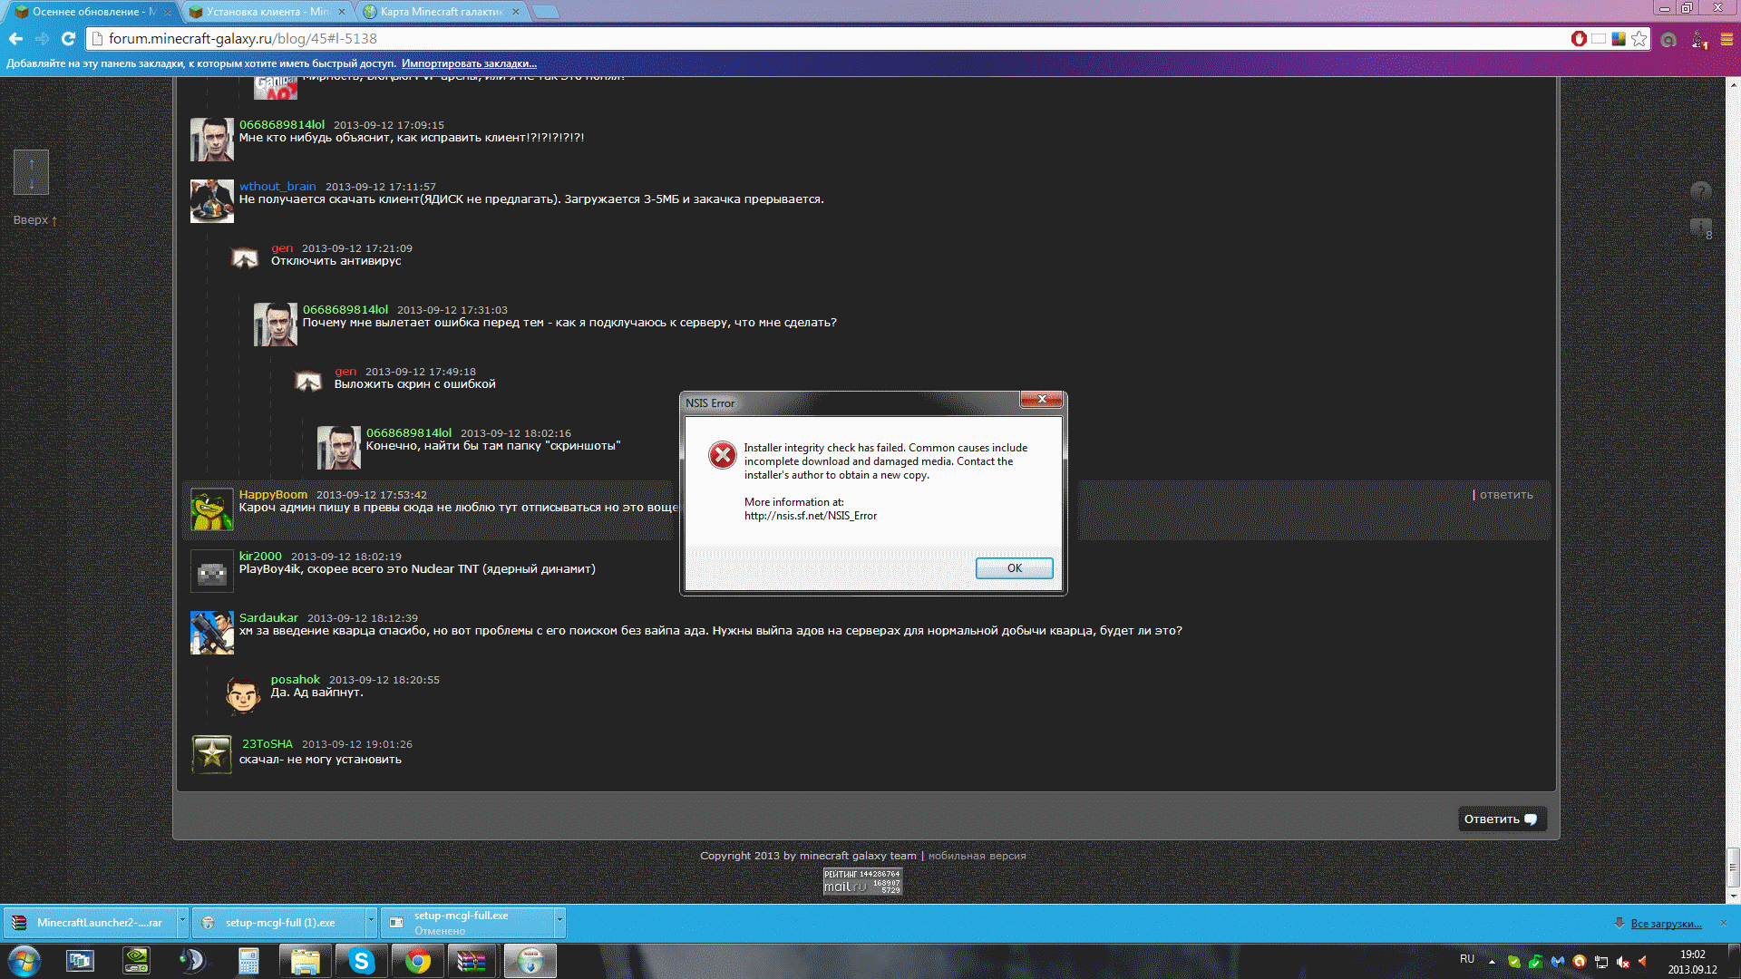The height and width of the screenshot is (979, 1741).
Task: Open WinRAR from the taskbar
Action: [473, 961]
